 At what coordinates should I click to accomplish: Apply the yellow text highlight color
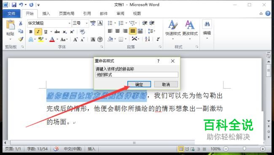pyautogui.click(x=41, y=39)
